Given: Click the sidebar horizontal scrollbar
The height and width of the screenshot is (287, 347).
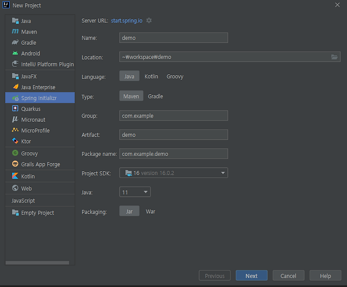Looking at the screenshot, I should [37, 263].
